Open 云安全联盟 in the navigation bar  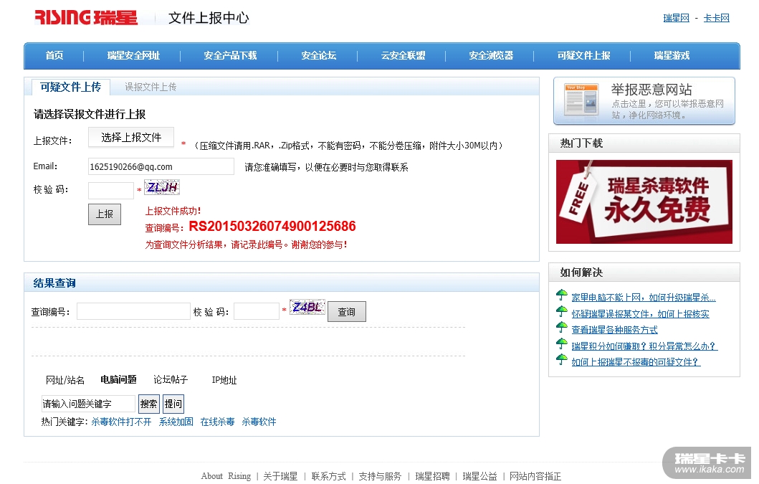pyautogui.click(x=404, y=56)
